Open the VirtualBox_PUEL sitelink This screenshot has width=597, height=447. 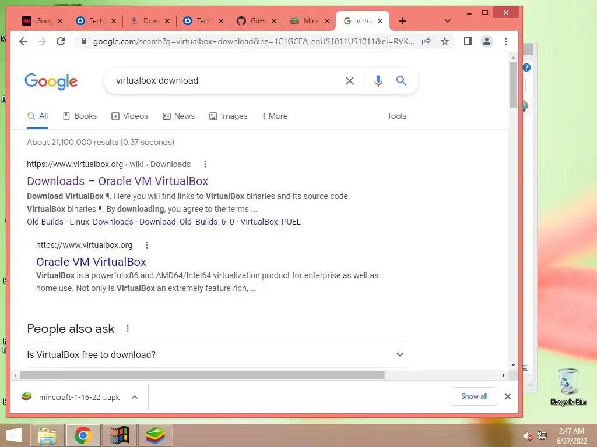(x=271, y=222)
